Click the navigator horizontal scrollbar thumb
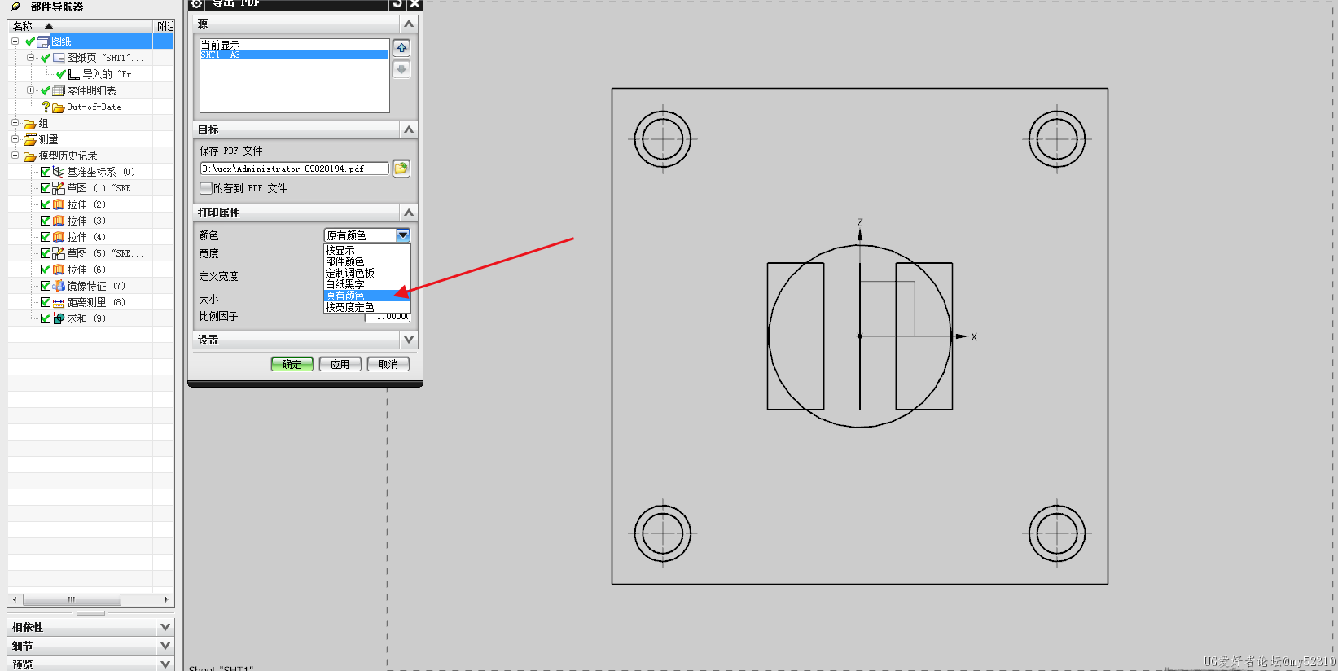 [72, 599]
